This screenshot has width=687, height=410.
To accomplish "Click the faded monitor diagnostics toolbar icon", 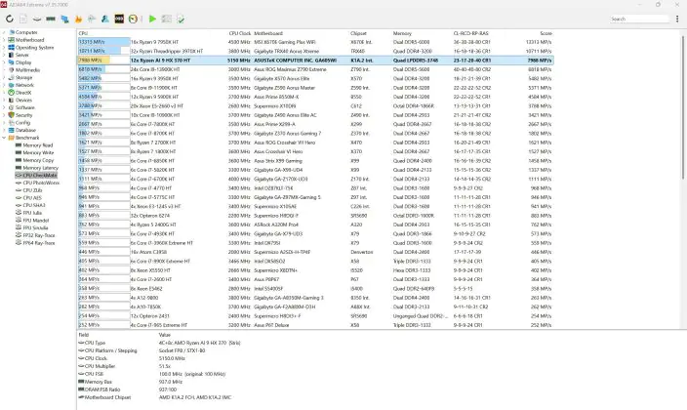I will [x=92, y=19].
